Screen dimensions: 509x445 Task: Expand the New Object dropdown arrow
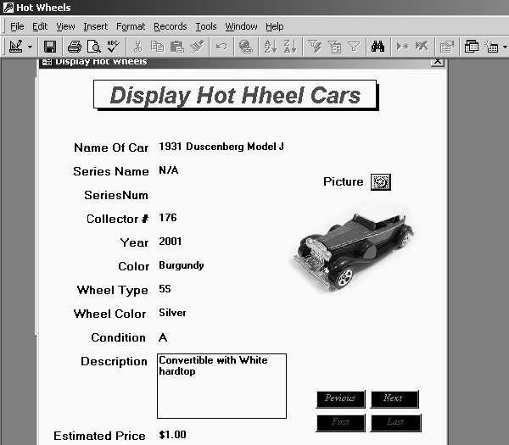(x=505, y=47)
